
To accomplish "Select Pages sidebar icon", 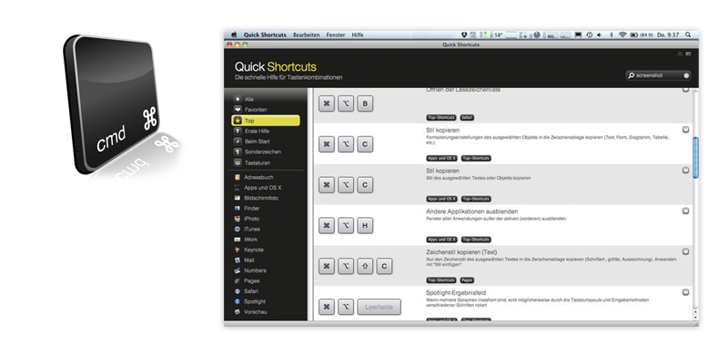I will tap(238, 280).
